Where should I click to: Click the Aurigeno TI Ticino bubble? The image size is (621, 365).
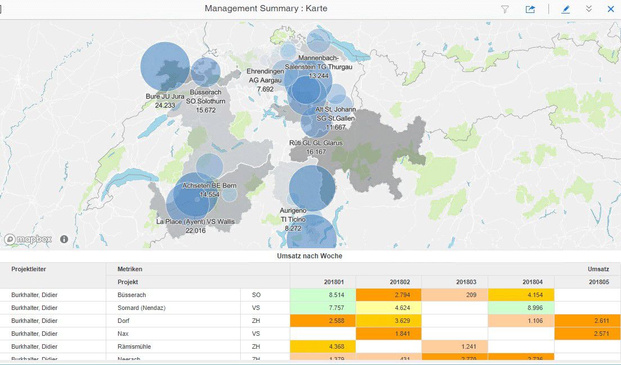tap(312, 188)
